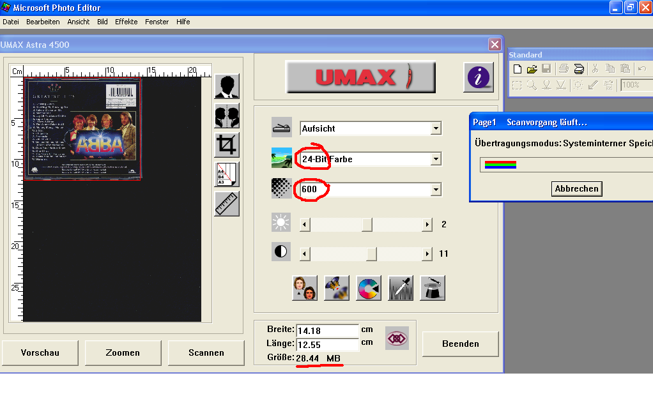Open the Bild menu
This screenshot has height=394, width=653.
coord(102,22)
